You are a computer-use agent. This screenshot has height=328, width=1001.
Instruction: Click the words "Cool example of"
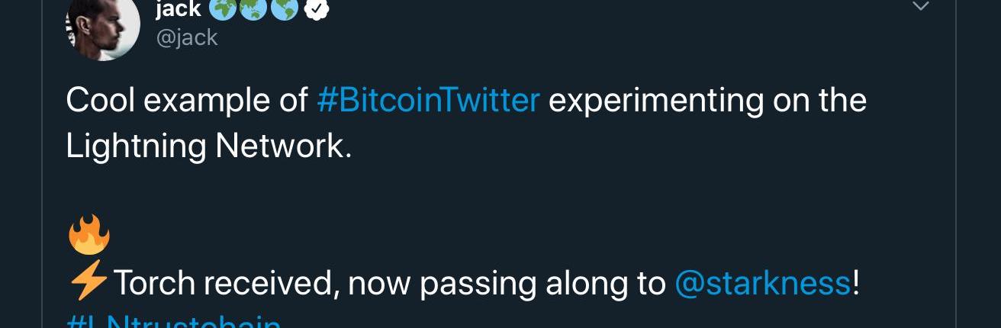coord(186,101)
